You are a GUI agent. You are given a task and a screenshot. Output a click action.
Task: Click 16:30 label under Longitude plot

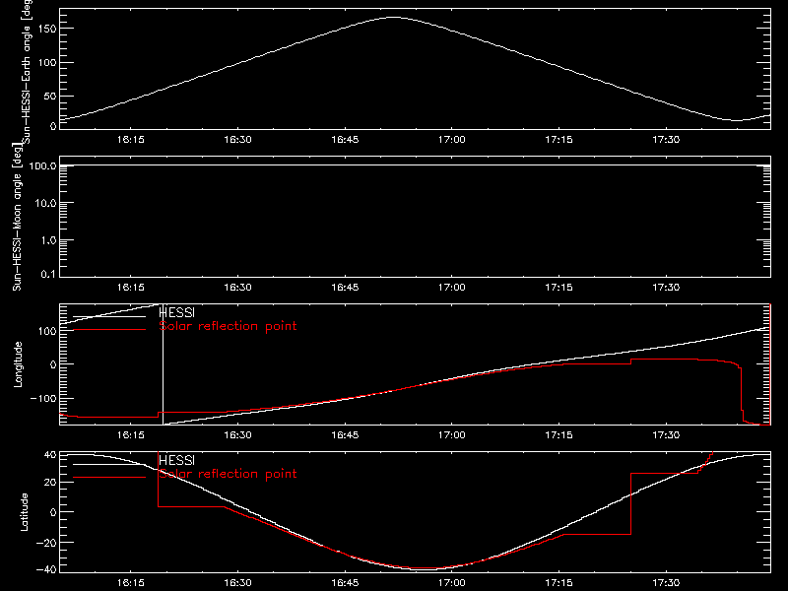[x=237, y=435]
